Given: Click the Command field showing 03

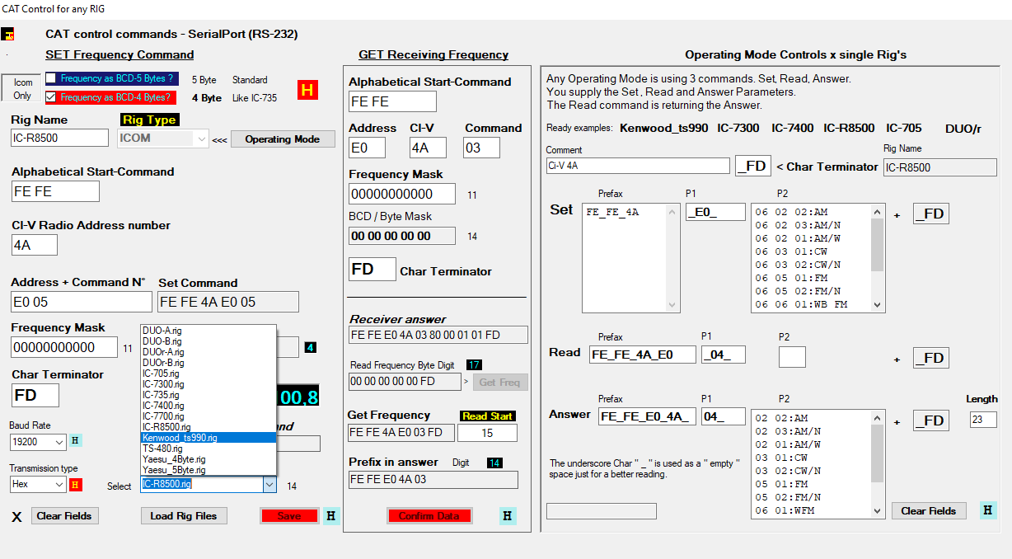Looking at the screenshot, I should click(481, 148).
